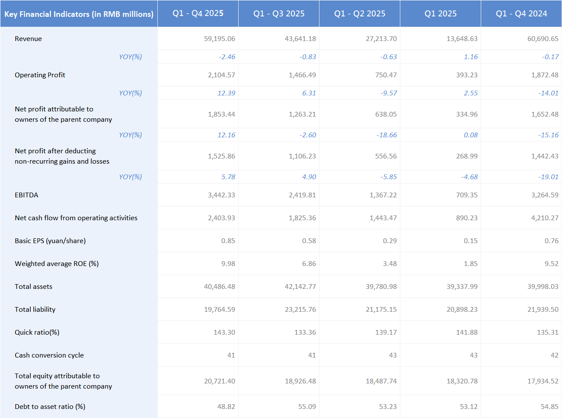Click the Q1 - Q4 2025 column header
The image size is (562, 418).
pos(198,13)
